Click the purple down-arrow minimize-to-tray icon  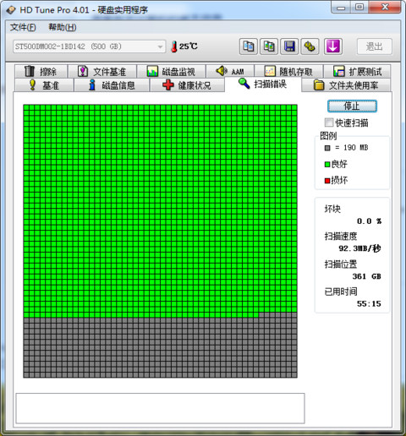point(333,46)
